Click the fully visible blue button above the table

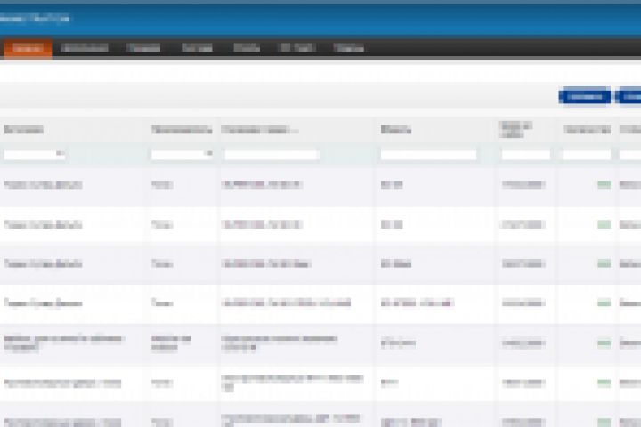[585, 96]
